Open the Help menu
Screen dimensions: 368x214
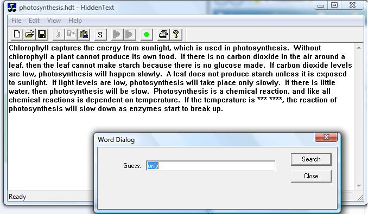tap(75, 21)
